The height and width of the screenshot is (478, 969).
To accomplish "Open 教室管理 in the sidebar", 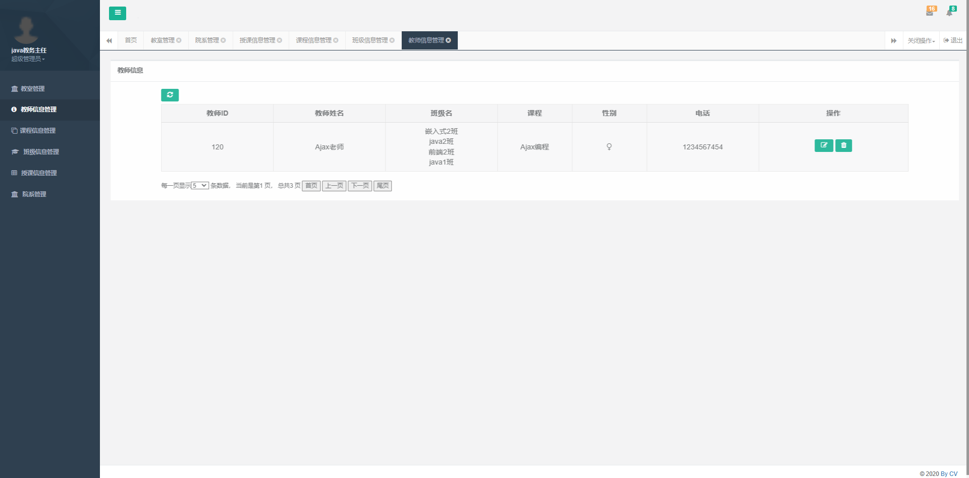I will 50,89.
